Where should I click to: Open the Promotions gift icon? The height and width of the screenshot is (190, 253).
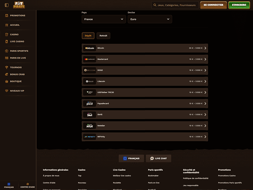coord(7,16)
